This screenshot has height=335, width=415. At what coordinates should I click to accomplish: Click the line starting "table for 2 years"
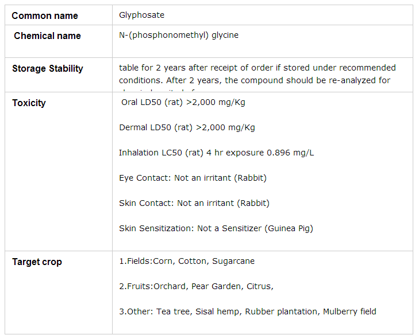(257, 68)
